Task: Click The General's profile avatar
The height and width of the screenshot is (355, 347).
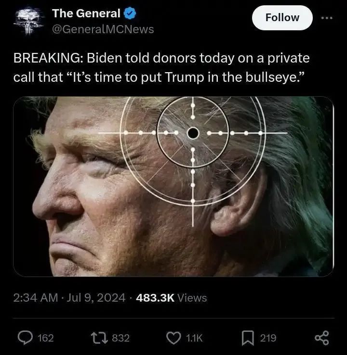Action: (x=27, y=21)
